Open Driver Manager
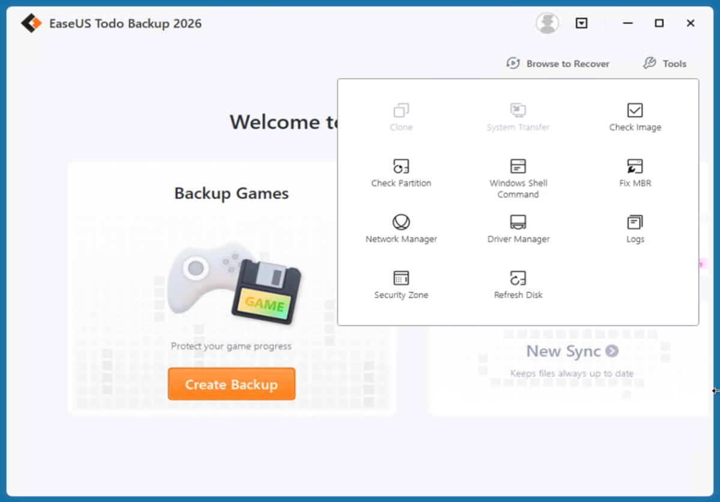The image size is (720, 502). [518, 229]
